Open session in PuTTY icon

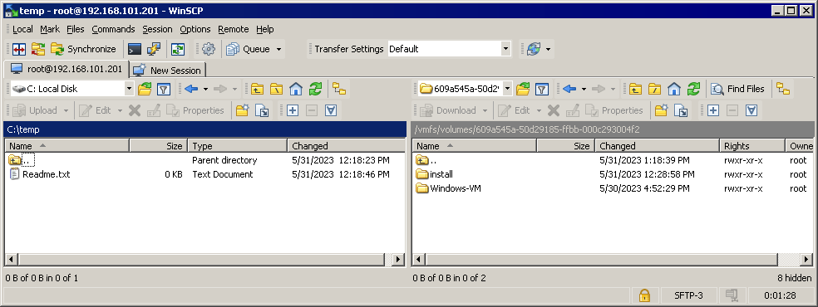pyautogui.click(x=153, y=49)
